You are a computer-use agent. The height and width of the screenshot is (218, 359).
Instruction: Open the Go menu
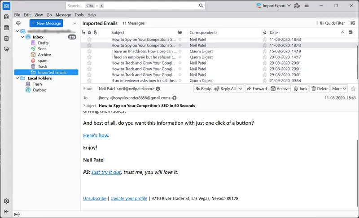[x=49, y=15]
